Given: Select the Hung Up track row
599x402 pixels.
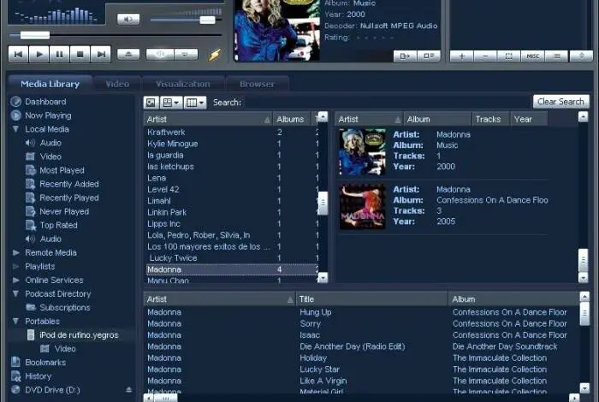Looking at the screenshot, I should pos(361,312).
